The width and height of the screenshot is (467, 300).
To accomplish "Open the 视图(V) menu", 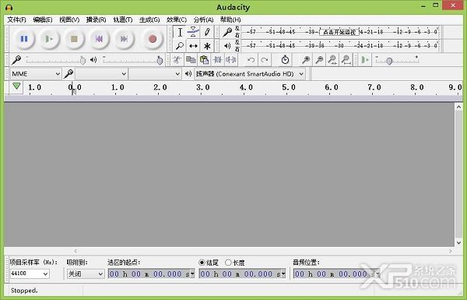I will click(69, 19).
